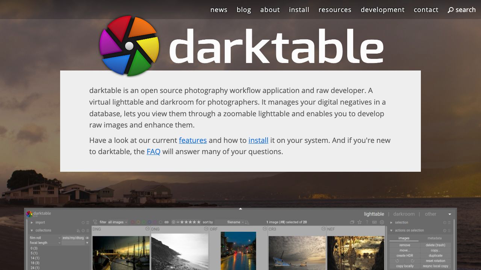The image size is (481, 270).
Task: Go to the about page
Action: coord(270,10)
